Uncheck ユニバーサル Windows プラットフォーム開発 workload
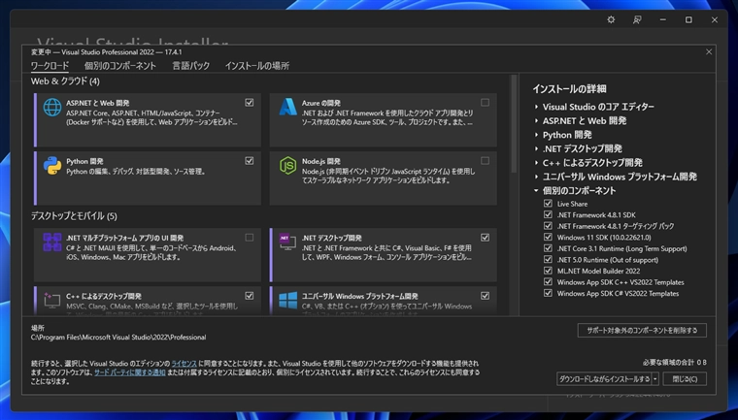The width and height of the screenshot is (738, 420). tap(485, 296)
